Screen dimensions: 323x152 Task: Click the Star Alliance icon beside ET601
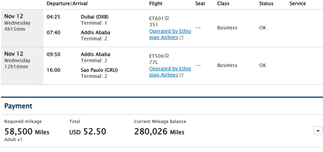167,18
